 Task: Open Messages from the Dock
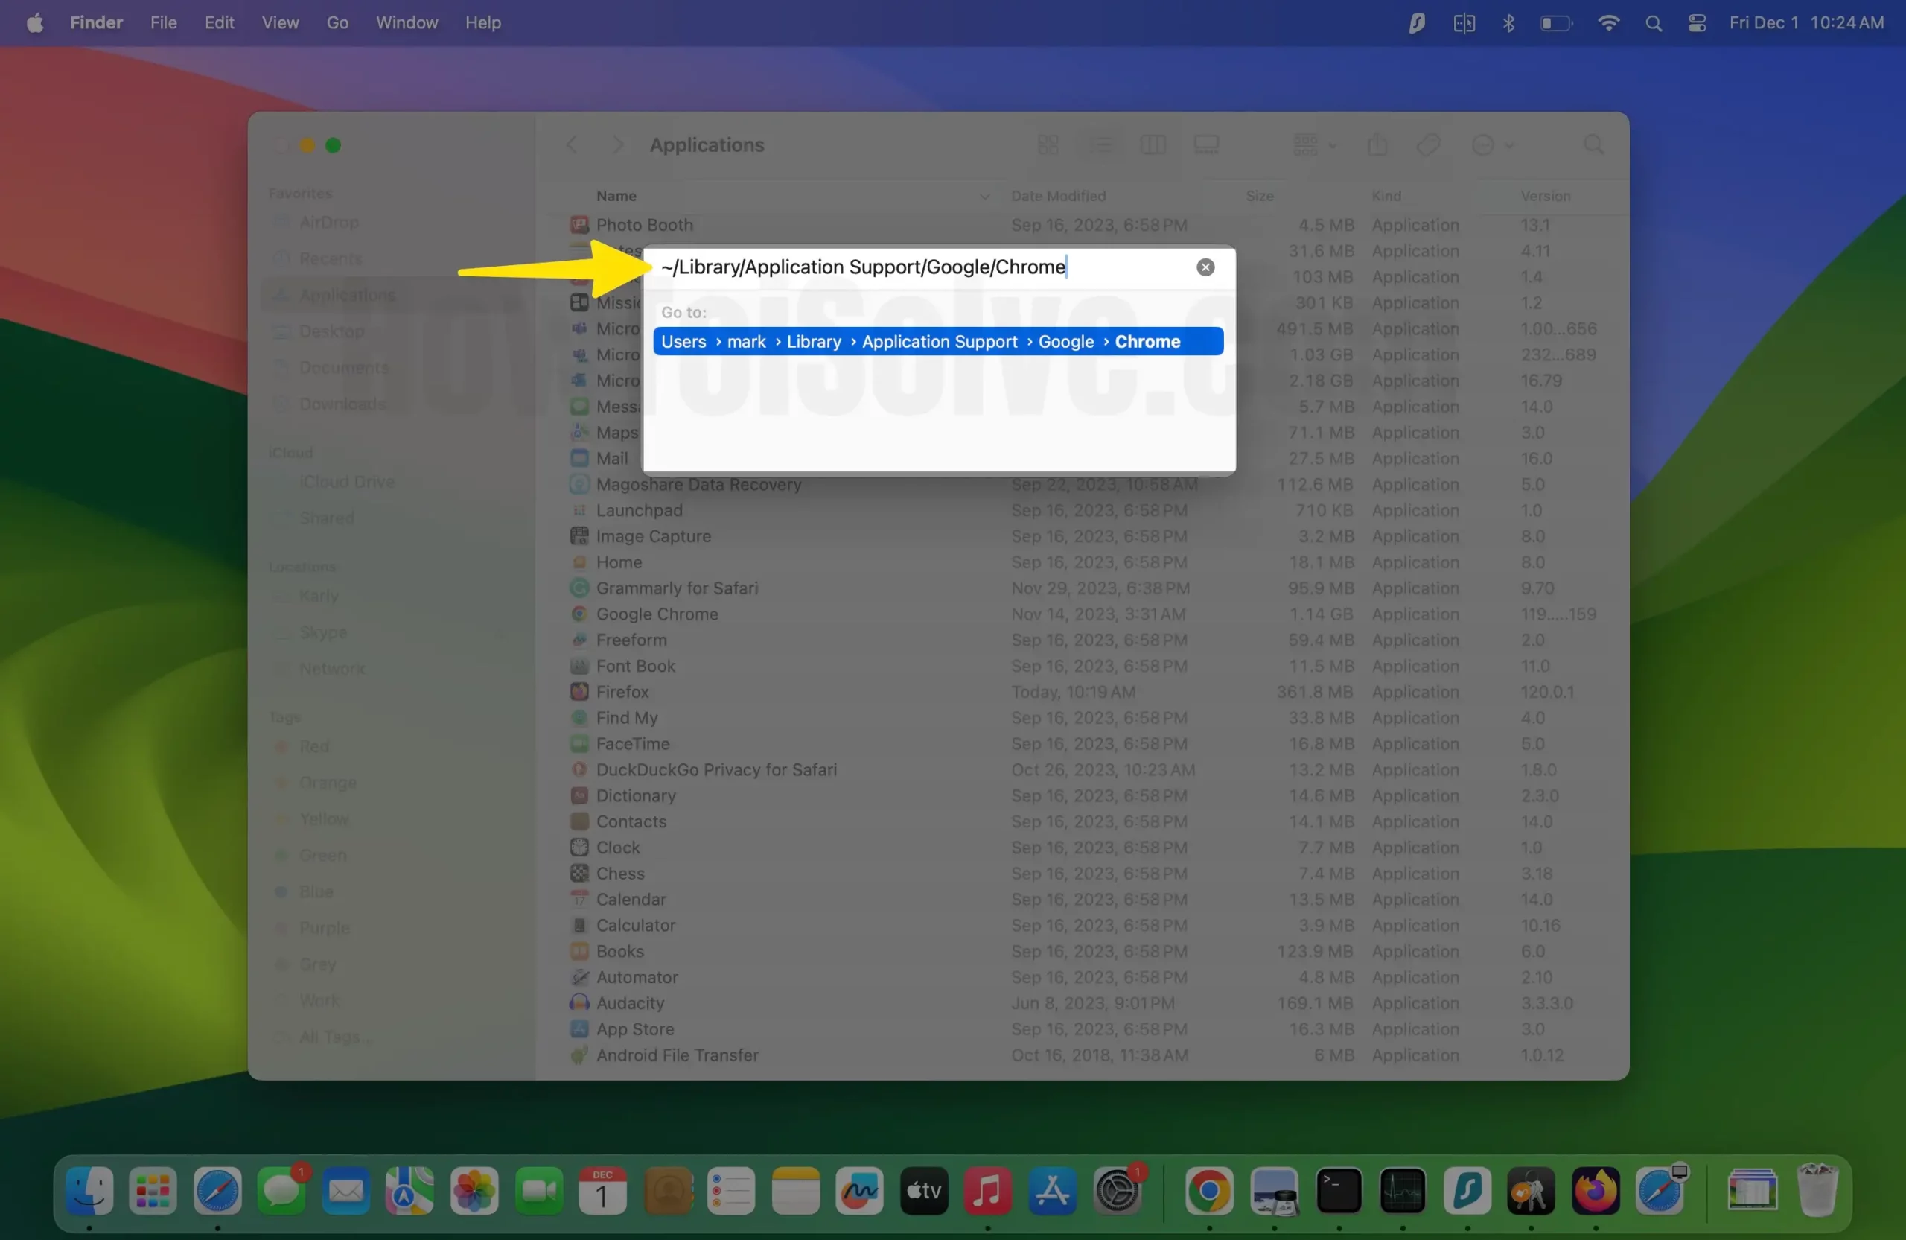(x=281, y=1190)
